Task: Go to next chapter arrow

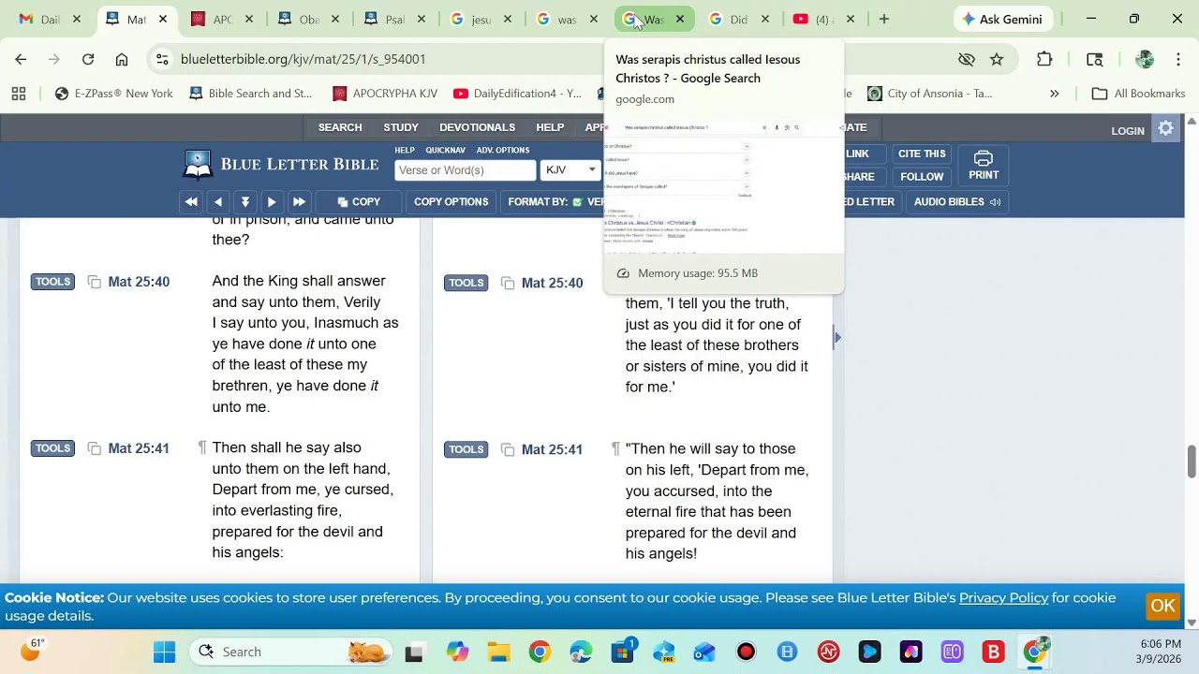Action: coord(272,202)
